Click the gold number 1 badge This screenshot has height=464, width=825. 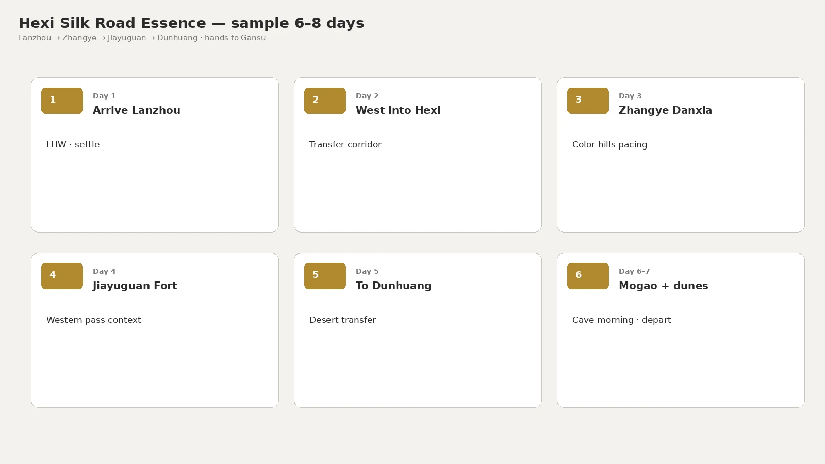click(62, 101)
